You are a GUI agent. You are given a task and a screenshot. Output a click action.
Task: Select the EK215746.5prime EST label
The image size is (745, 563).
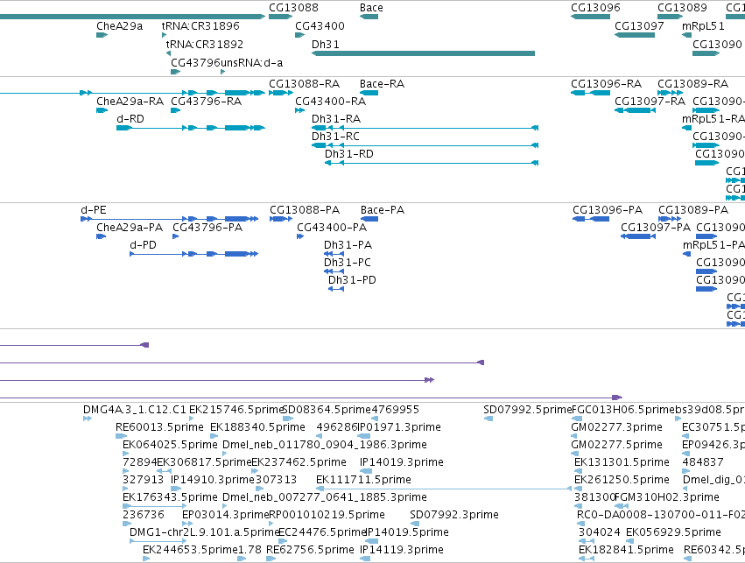236,410
